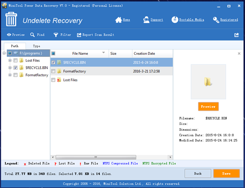Click the File Name column header
Image resolution: width=245 pixels, height=188 pixels.
click(x=80, y=53)
